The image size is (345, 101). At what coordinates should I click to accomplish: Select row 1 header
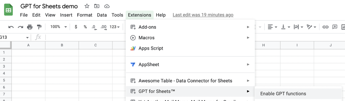click(x=5, y=53)
